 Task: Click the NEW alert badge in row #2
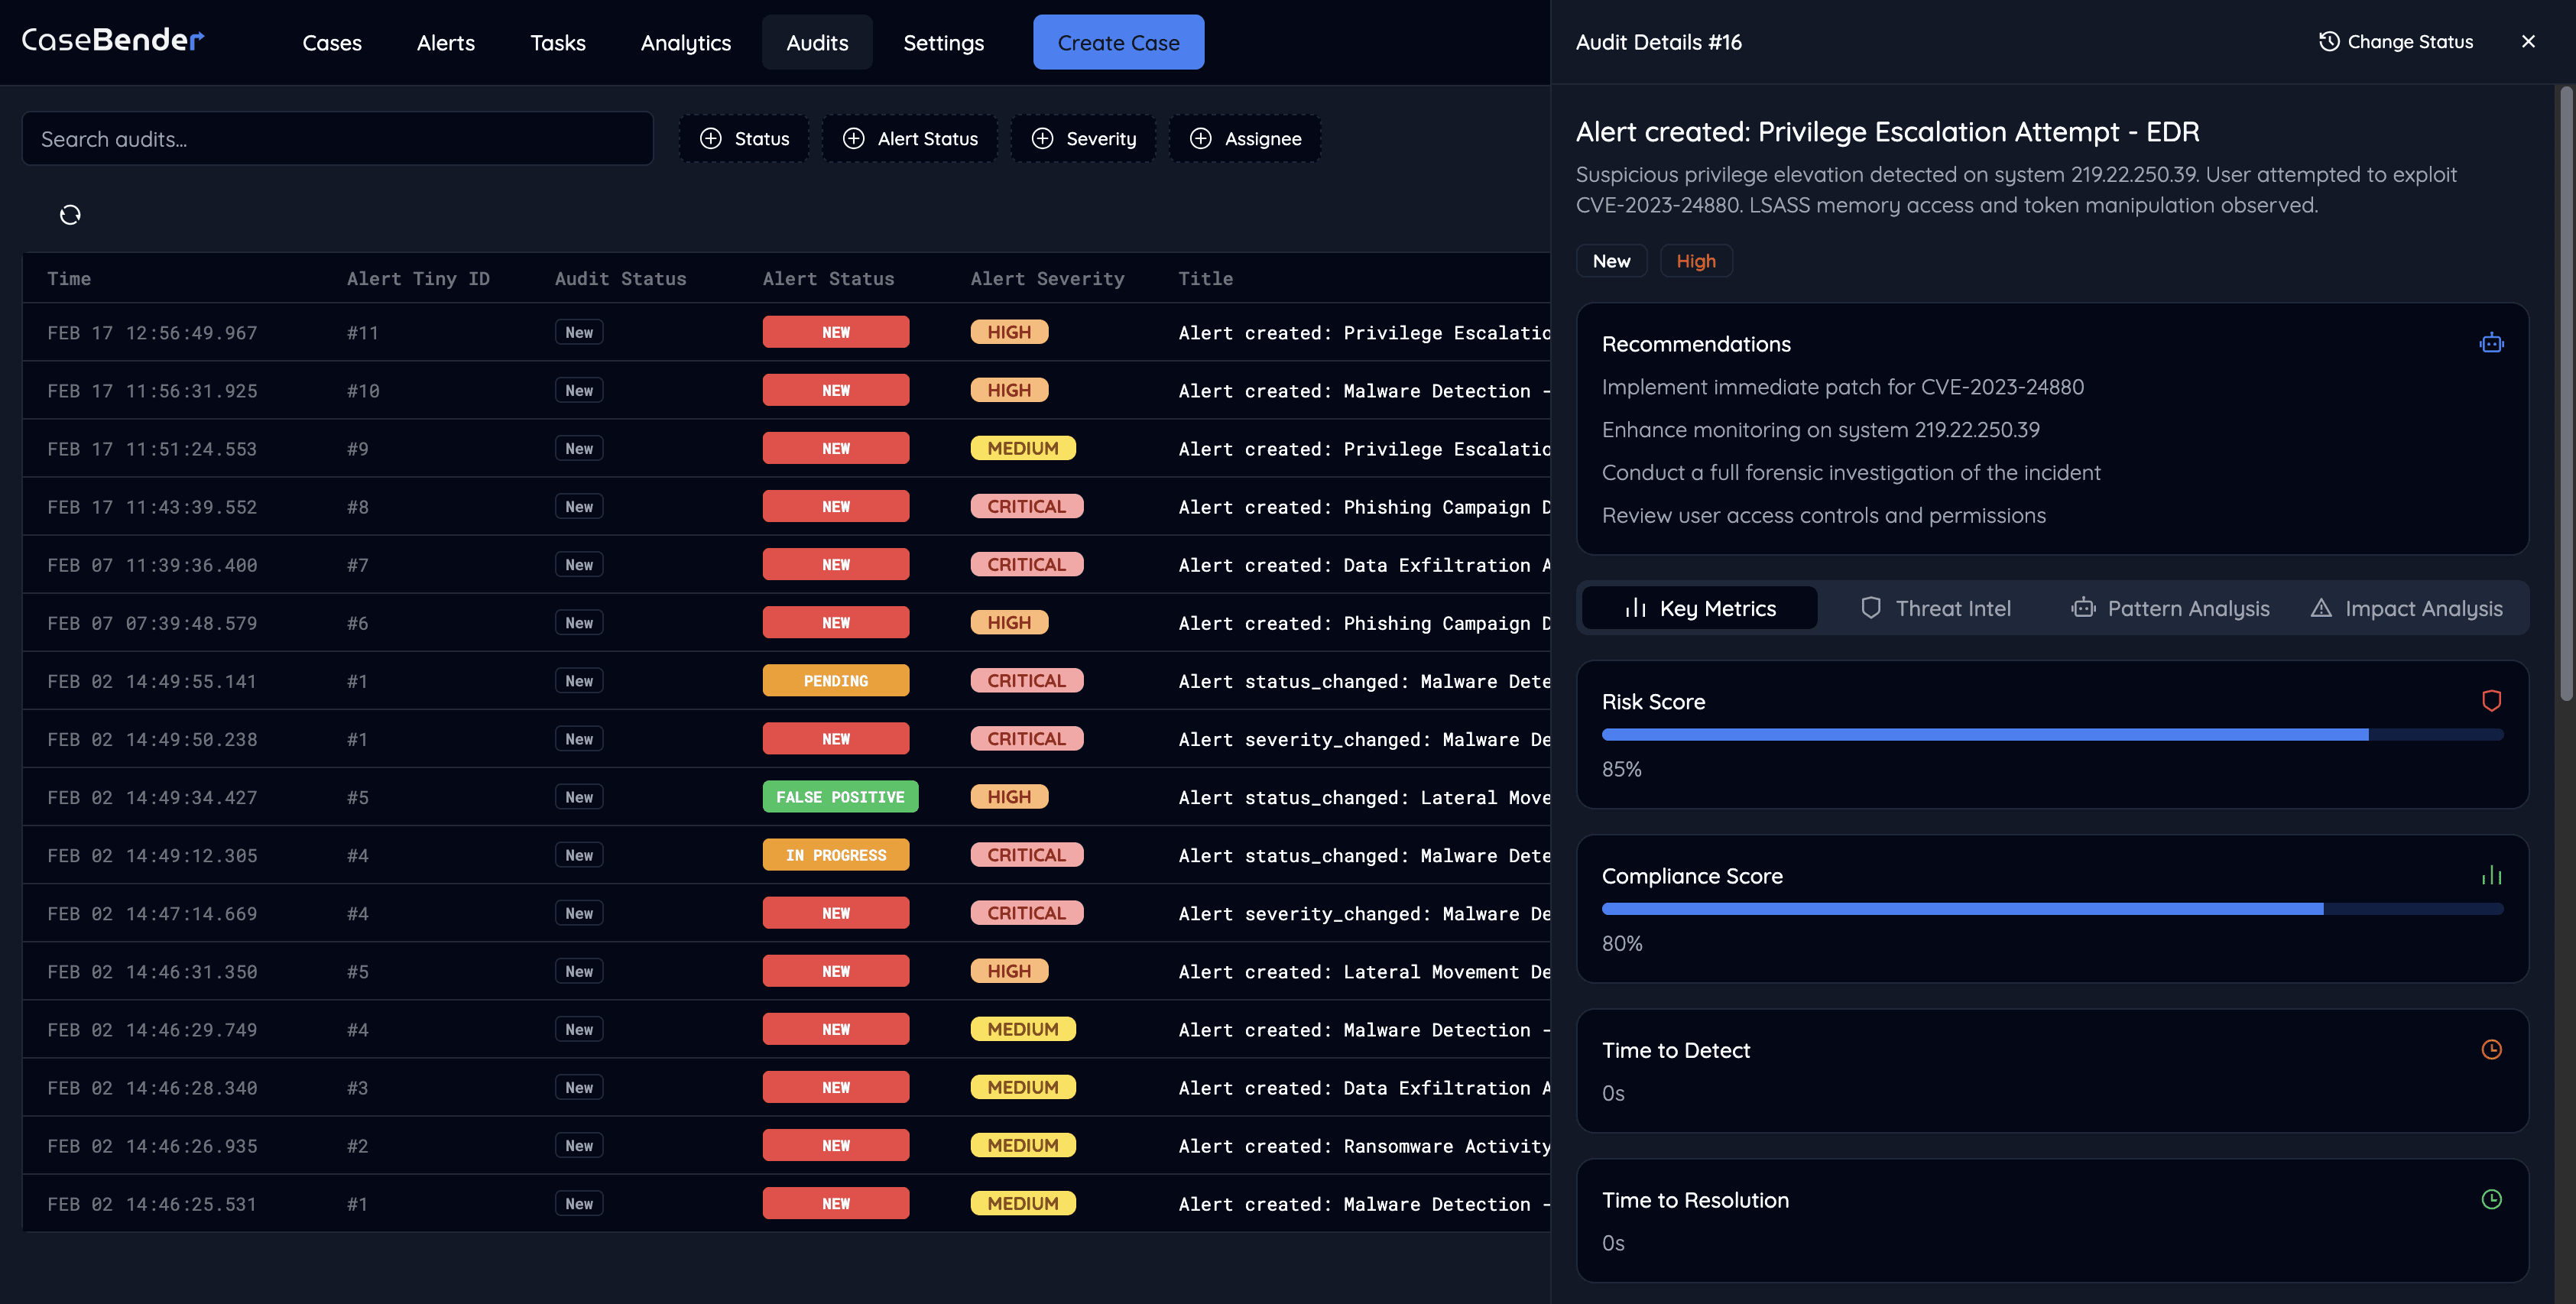click(836, 1145)
